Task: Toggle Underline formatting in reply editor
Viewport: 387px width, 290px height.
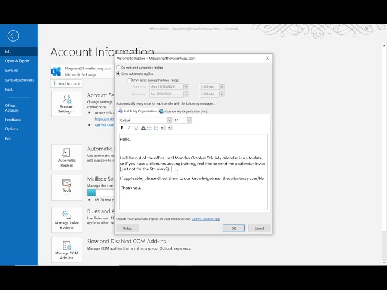Action: click(x=135, y=127)
